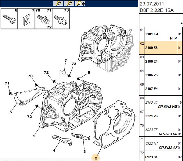183x161 pixels.
Task: Click callout number 4 in diagram
Action: click(x=54, y=150)
